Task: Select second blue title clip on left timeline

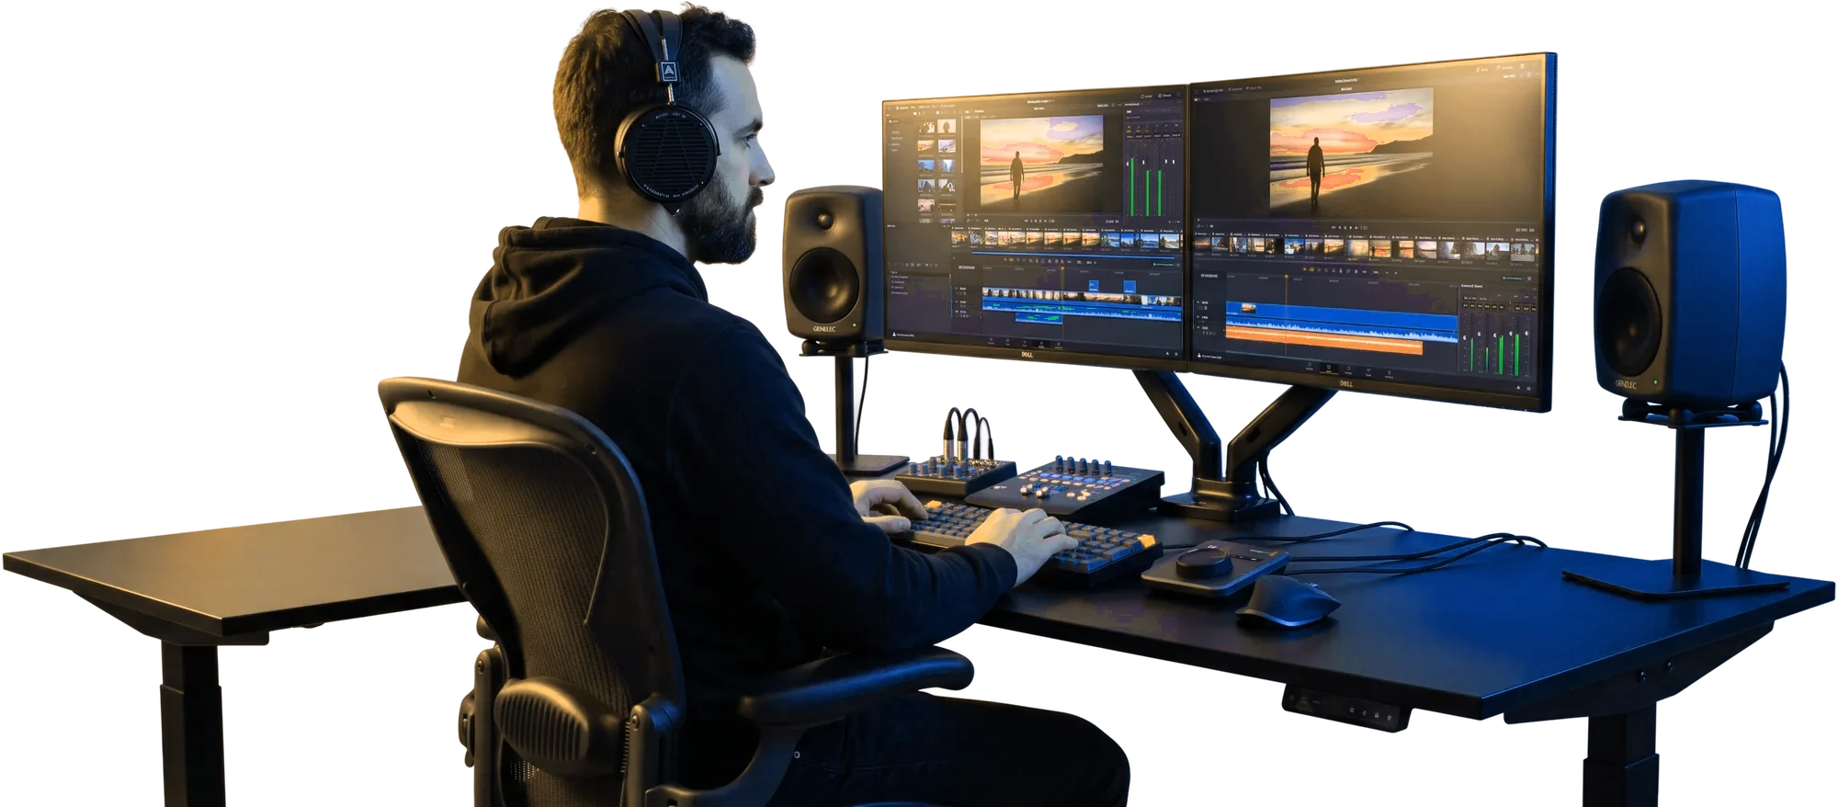Action: (1129, 287)
